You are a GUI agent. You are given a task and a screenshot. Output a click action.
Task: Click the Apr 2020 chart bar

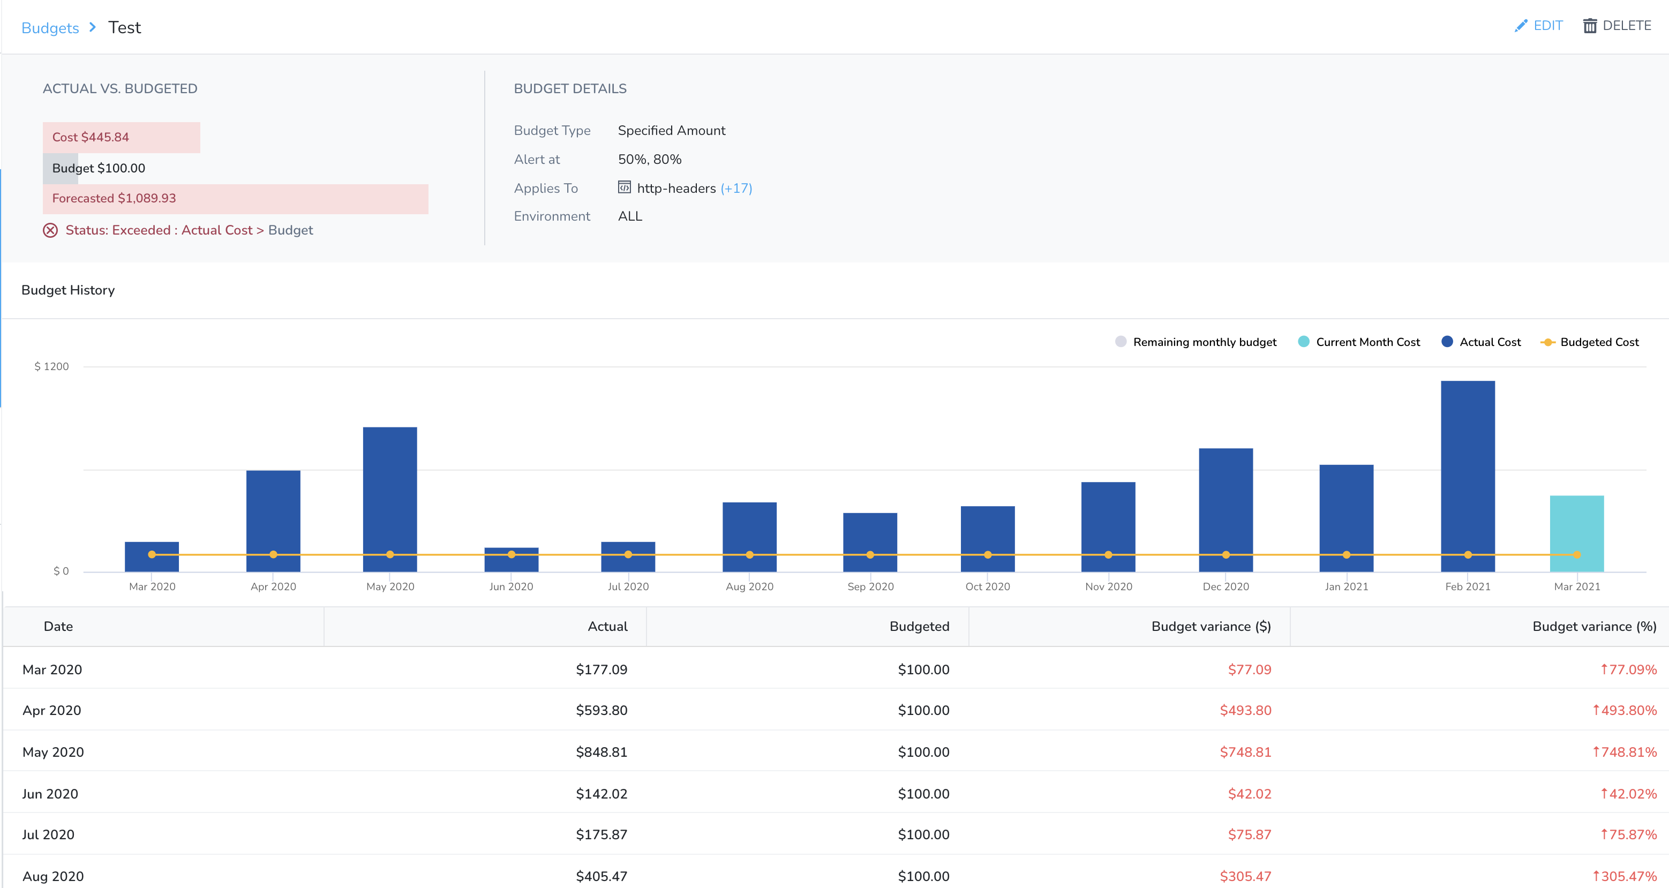(273, 521)
